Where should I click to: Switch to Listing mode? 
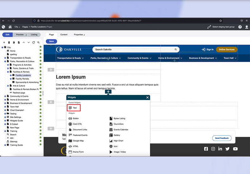(34, 35)
